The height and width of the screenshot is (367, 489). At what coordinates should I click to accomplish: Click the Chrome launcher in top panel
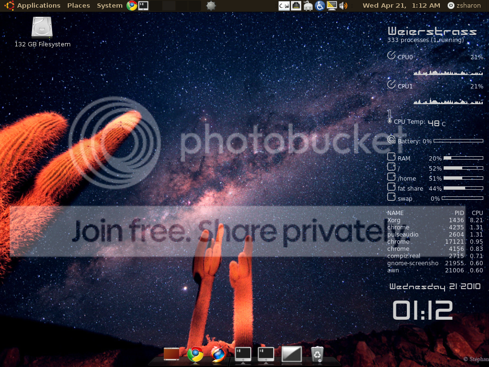pyautogui.click(x=132, y=6)
